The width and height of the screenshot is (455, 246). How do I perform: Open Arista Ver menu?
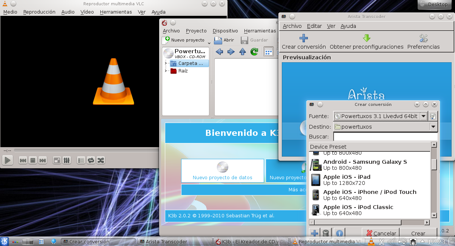click(331, 26)
